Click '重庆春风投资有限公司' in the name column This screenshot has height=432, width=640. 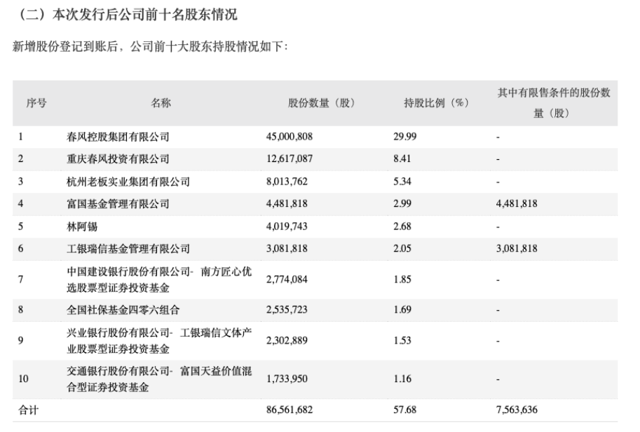118,158
